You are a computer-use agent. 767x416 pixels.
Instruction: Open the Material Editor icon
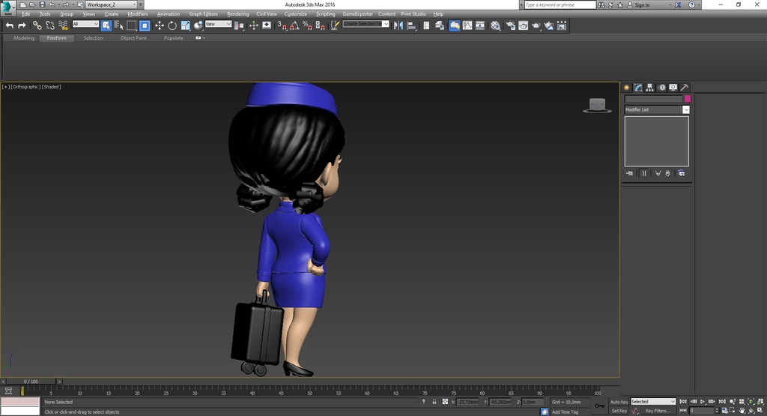tap(496, 25)
